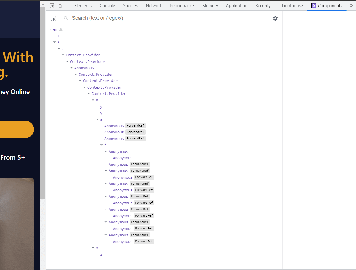Click the warning icon next to en
This screenshot has width=356, height=270.
(61, 29)
